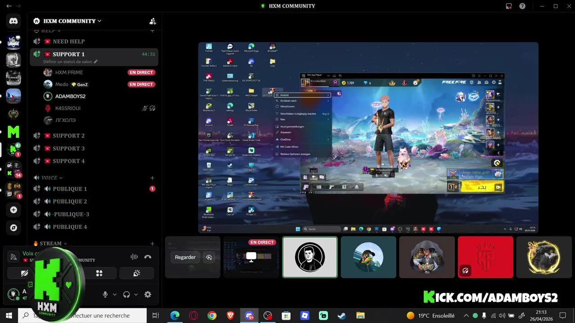Open the Help question mark icon
The image size is (575, 323).
click(x=522, y=6)
